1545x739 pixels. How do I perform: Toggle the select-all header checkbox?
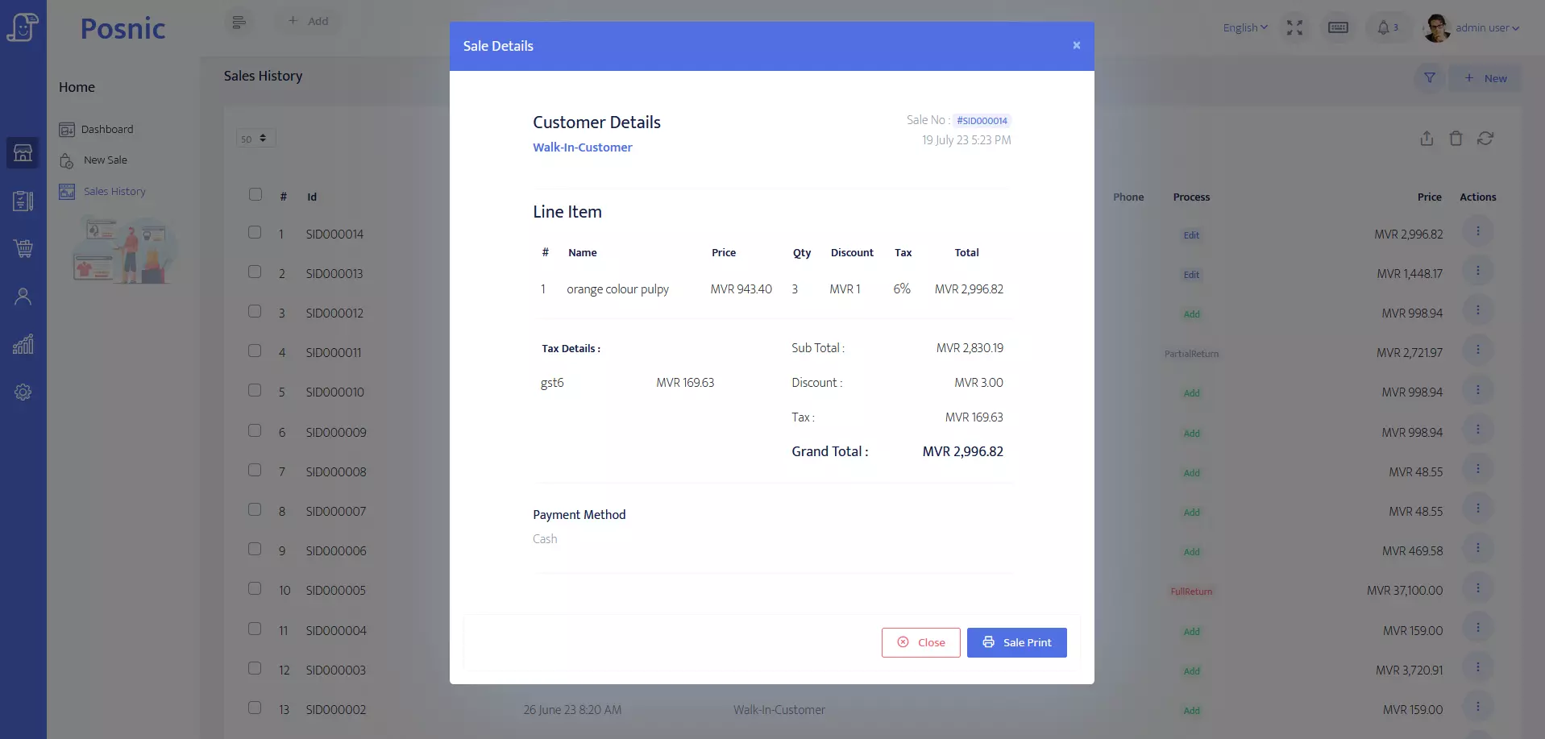coord(255,195)
